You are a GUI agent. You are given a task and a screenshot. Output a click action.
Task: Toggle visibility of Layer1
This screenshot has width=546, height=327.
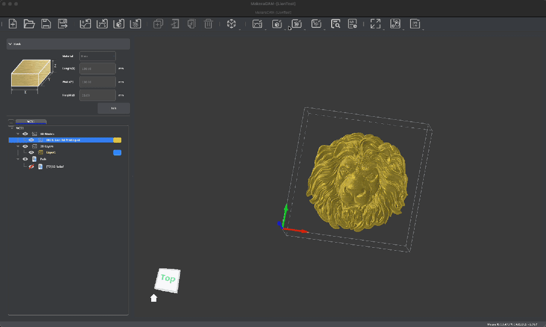31,152
